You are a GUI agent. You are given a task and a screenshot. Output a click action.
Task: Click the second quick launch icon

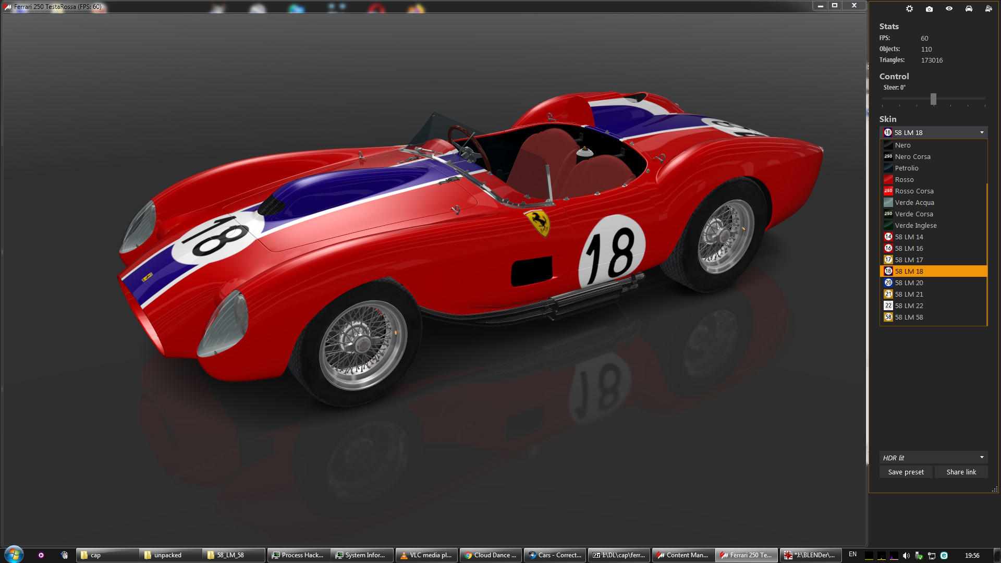point(64,555)
